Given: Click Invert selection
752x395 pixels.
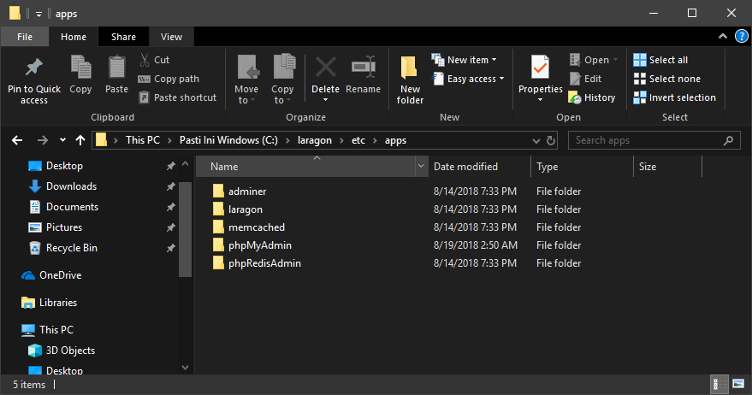Looking at the screenshot, I should pos(674,97).
